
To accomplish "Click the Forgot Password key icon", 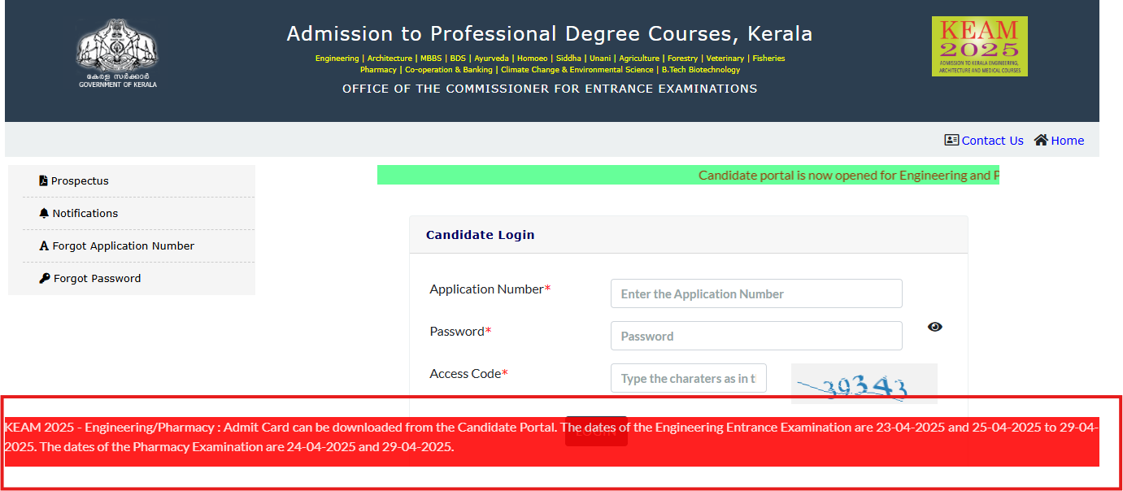I will [45, 277].
